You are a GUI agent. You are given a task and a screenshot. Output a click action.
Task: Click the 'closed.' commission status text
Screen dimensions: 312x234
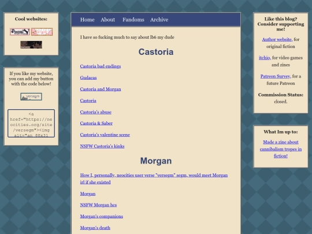[x=281, y=102]
